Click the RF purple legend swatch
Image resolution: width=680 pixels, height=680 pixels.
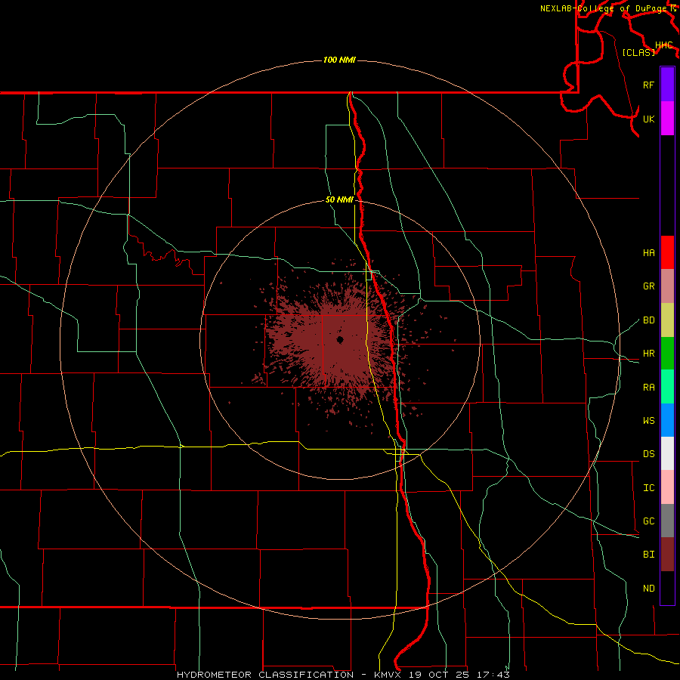tap(667, 85)
